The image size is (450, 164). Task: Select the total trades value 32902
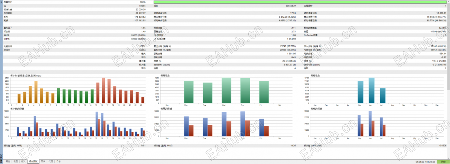142,46
